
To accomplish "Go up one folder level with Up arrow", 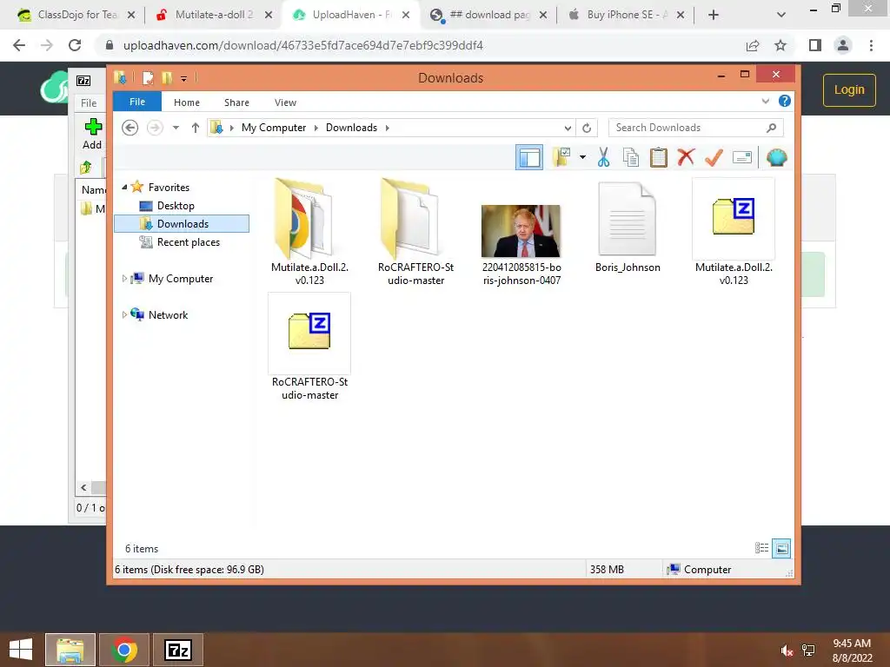I will point(196,128).
